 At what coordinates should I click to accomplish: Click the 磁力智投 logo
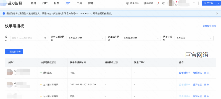[11, 3]
